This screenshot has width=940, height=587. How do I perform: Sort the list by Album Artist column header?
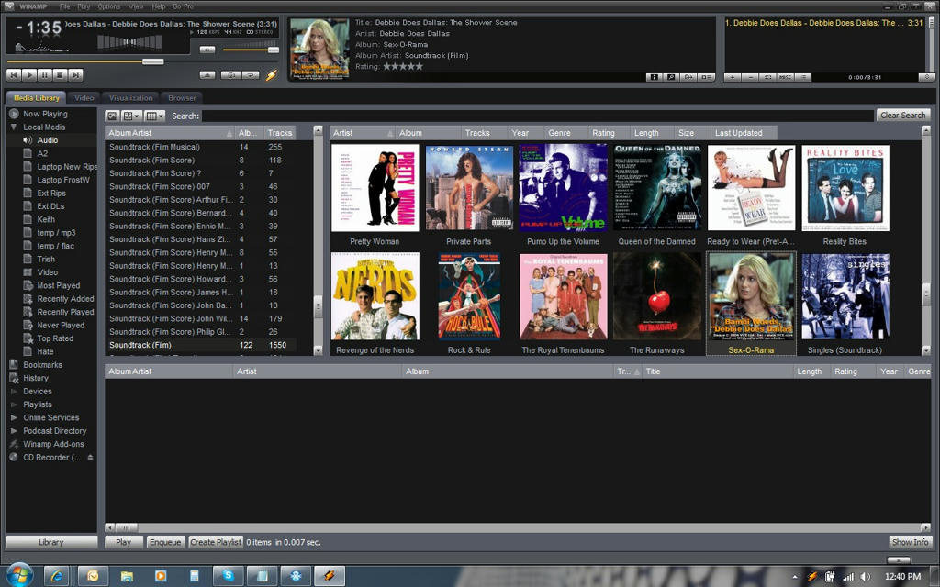point(170,133)
